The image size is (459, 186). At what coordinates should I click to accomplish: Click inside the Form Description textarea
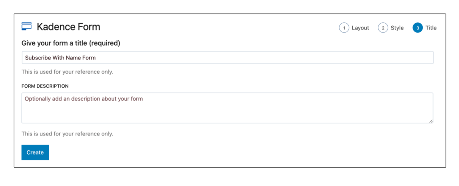pyautogui.click(x=227, y=112)
